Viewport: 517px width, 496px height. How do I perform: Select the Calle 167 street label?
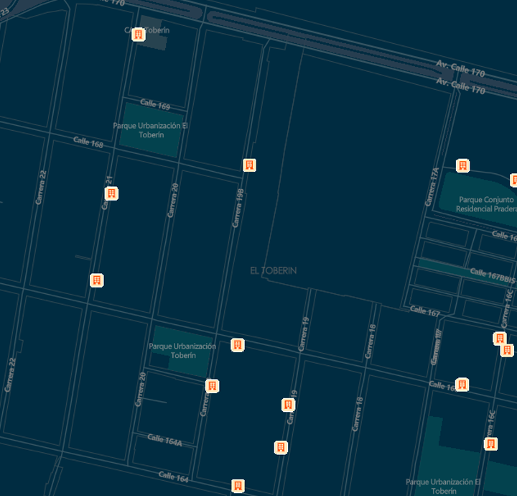click(424, 311)
